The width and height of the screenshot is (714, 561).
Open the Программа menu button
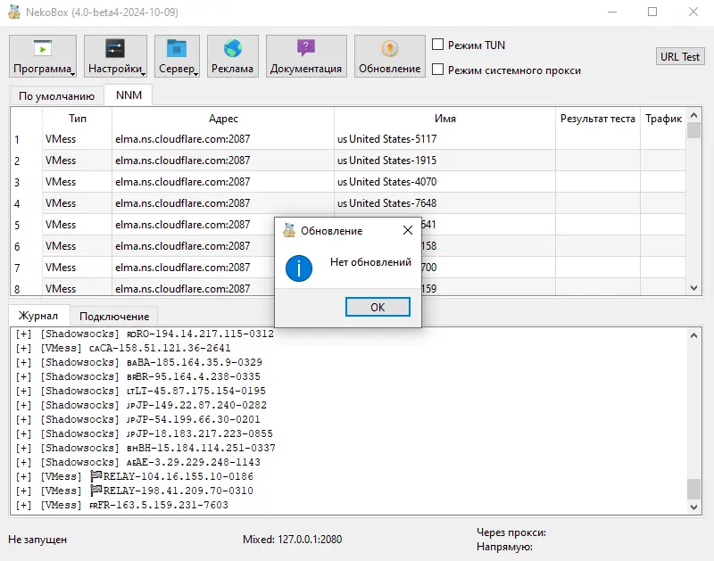[x=42, y=56]
